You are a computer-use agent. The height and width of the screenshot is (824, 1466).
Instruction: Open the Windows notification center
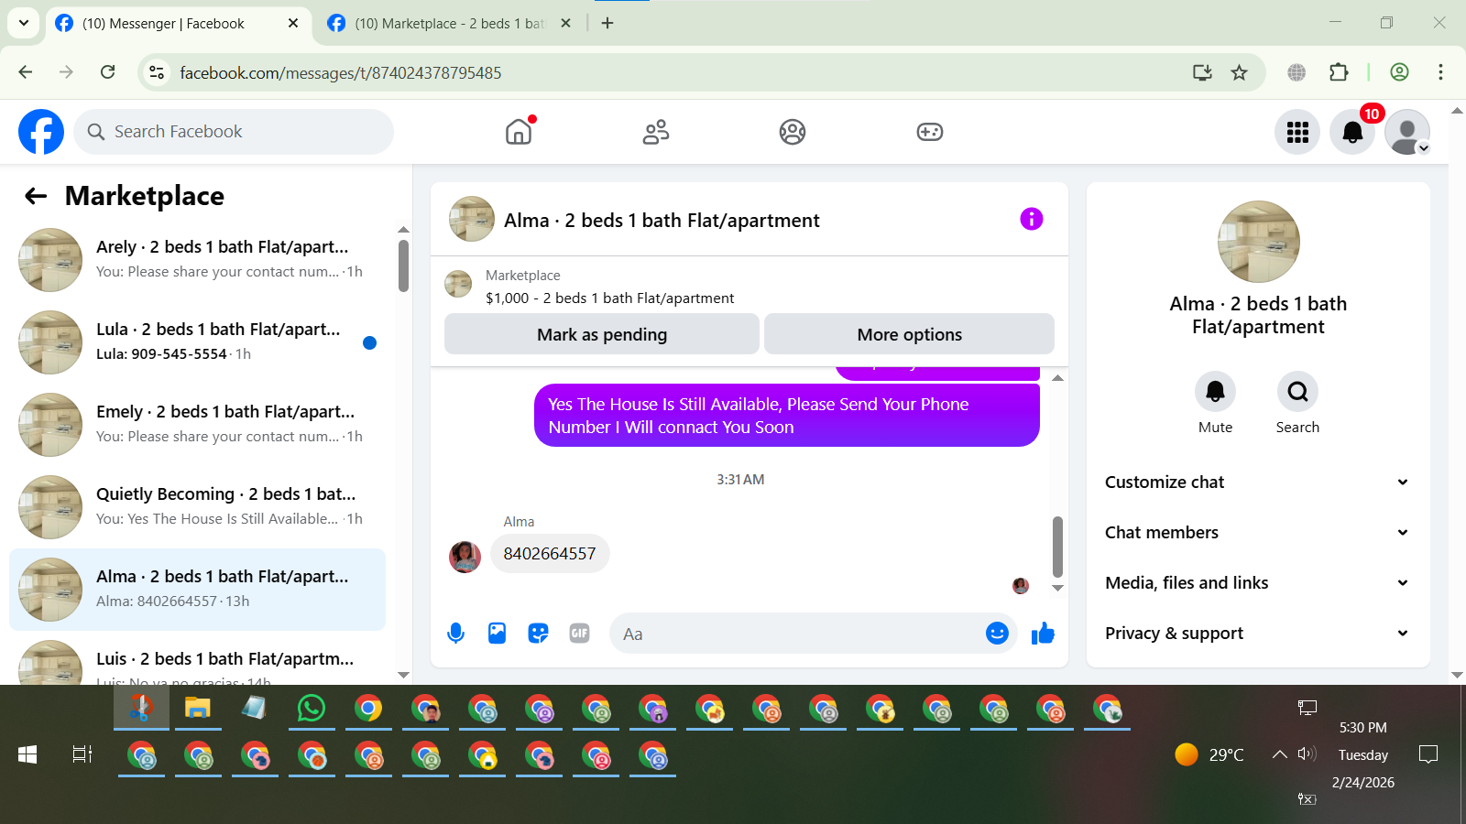click(1428, 754)
